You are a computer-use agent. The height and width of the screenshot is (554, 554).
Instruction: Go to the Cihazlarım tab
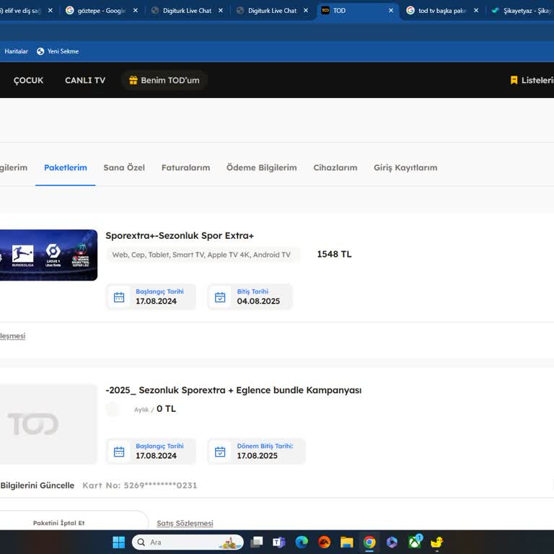335,167
